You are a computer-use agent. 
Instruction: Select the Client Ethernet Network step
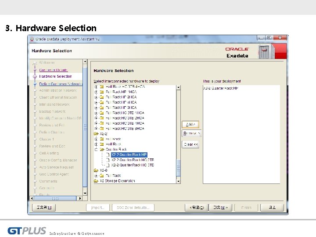click(58, 97)
